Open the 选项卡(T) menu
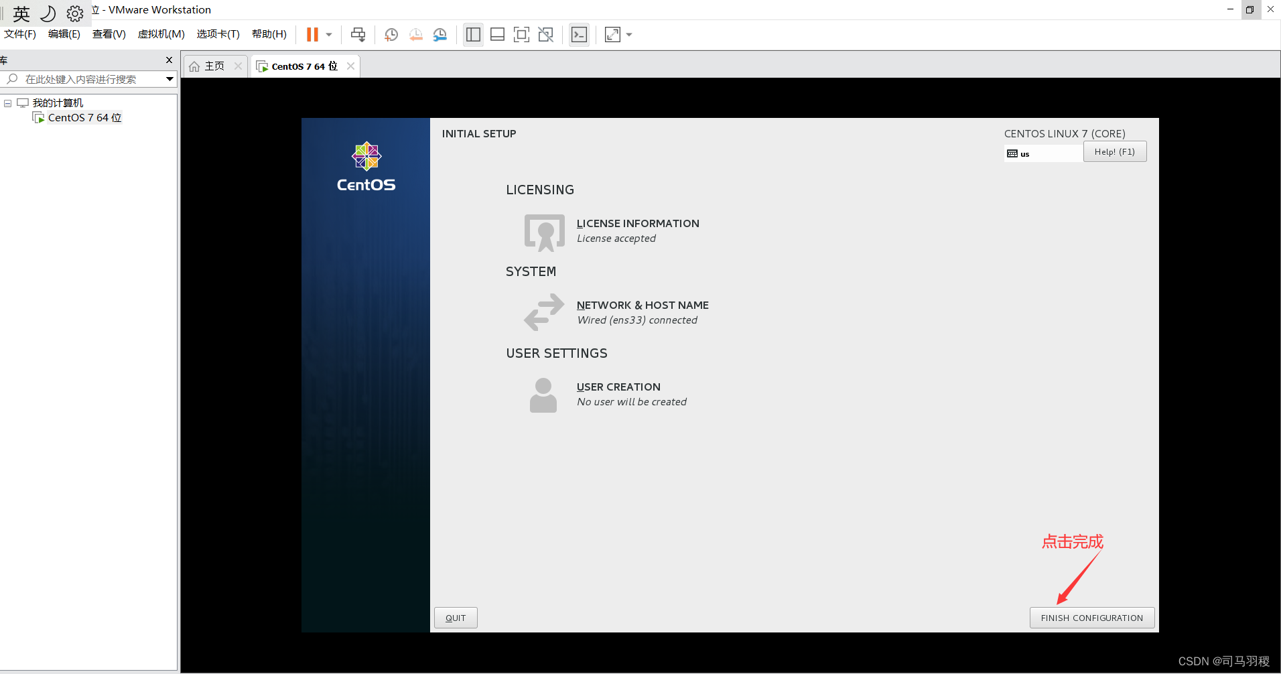 point(218,34)
